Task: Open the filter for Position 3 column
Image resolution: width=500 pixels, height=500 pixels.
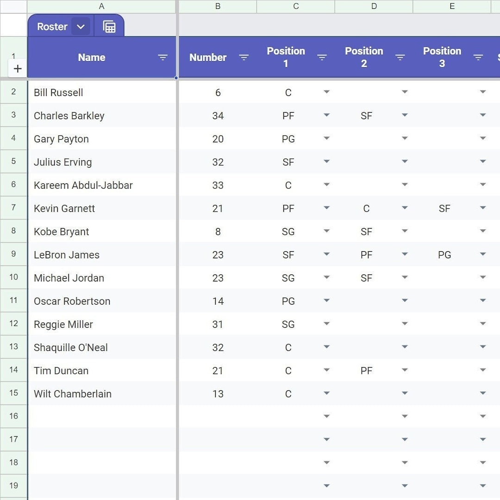Action: pos(478,57)
